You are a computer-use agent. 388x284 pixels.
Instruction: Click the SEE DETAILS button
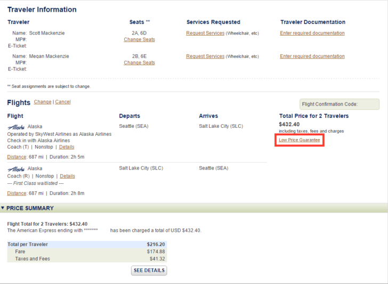click(149, 270)
